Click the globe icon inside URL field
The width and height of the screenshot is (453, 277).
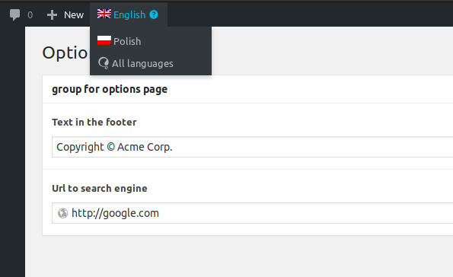(x=62, y=213)
